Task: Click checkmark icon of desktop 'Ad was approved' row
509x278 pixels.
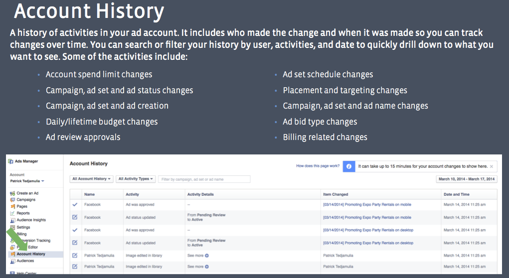Action: [x=75, y=230]
